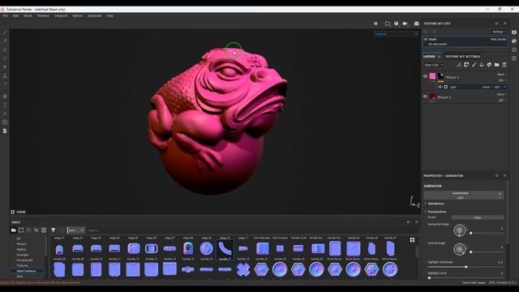The width and height of the screenshot is (519, 292).
Task: Select the Polygon Fill tool
Action: pyautogui.click(x=5, y=58)
